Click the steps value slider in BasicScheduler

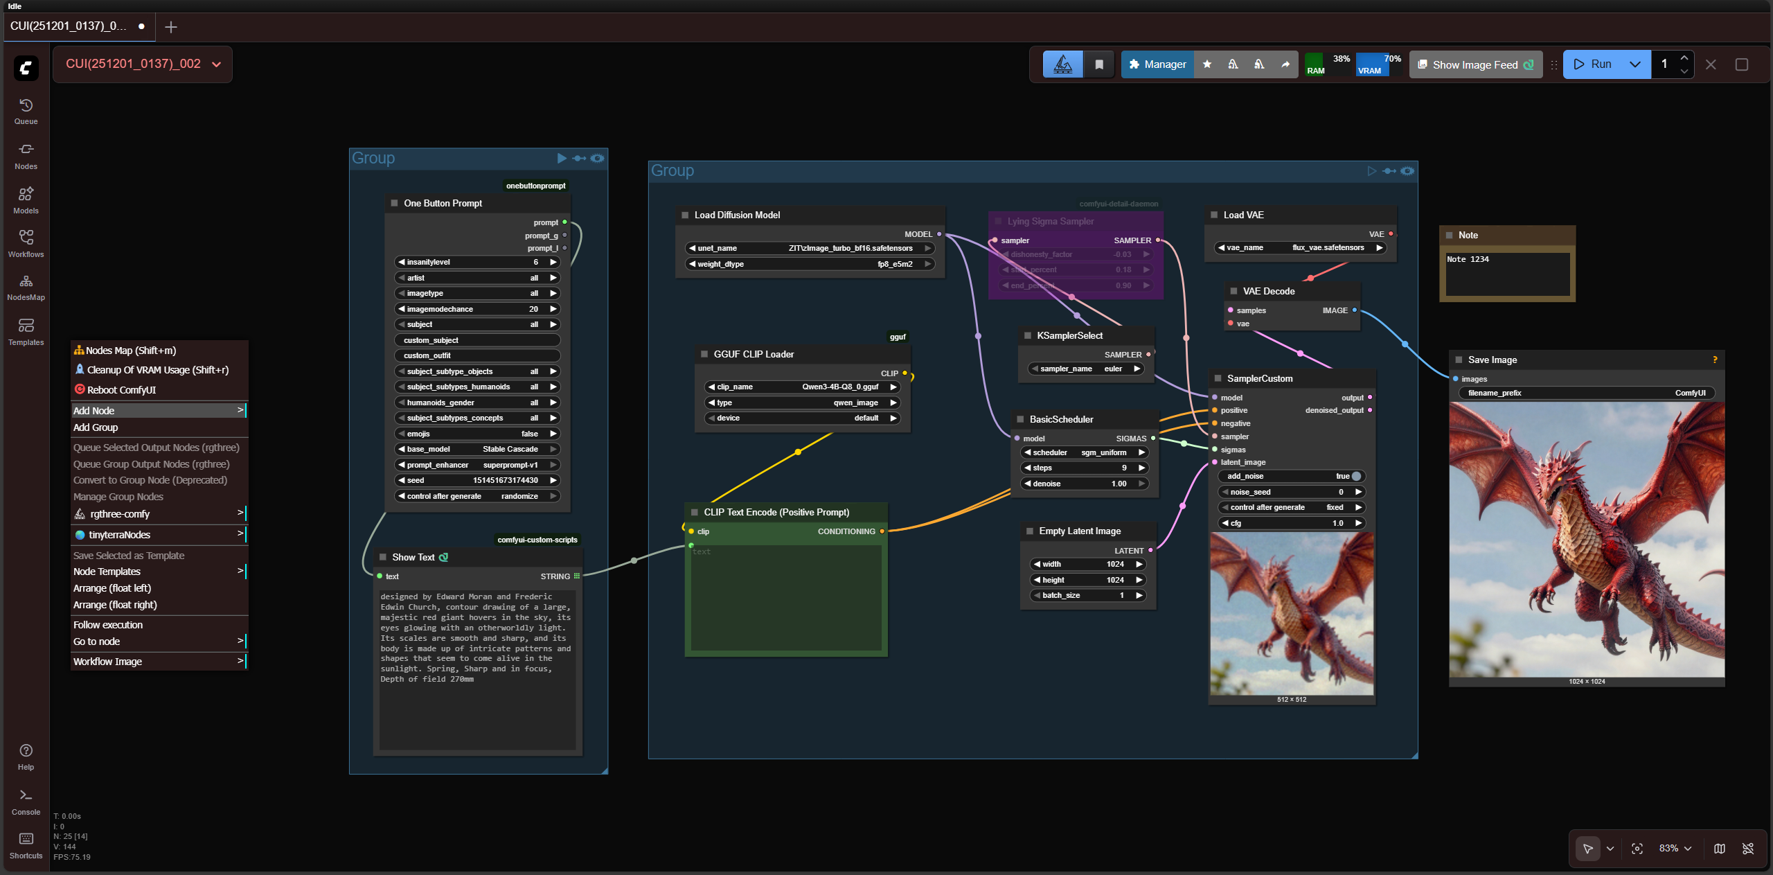click(x=1085, y=468)
